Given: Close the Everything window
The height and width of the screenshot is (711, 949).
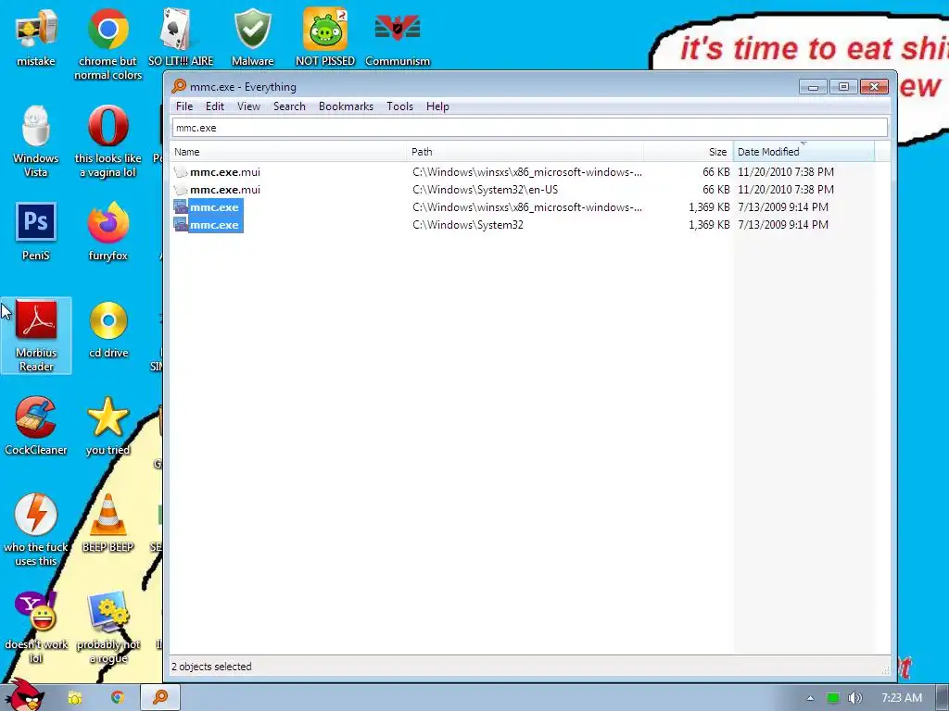Looking at the screenshot, I should [x=875, y=87].
